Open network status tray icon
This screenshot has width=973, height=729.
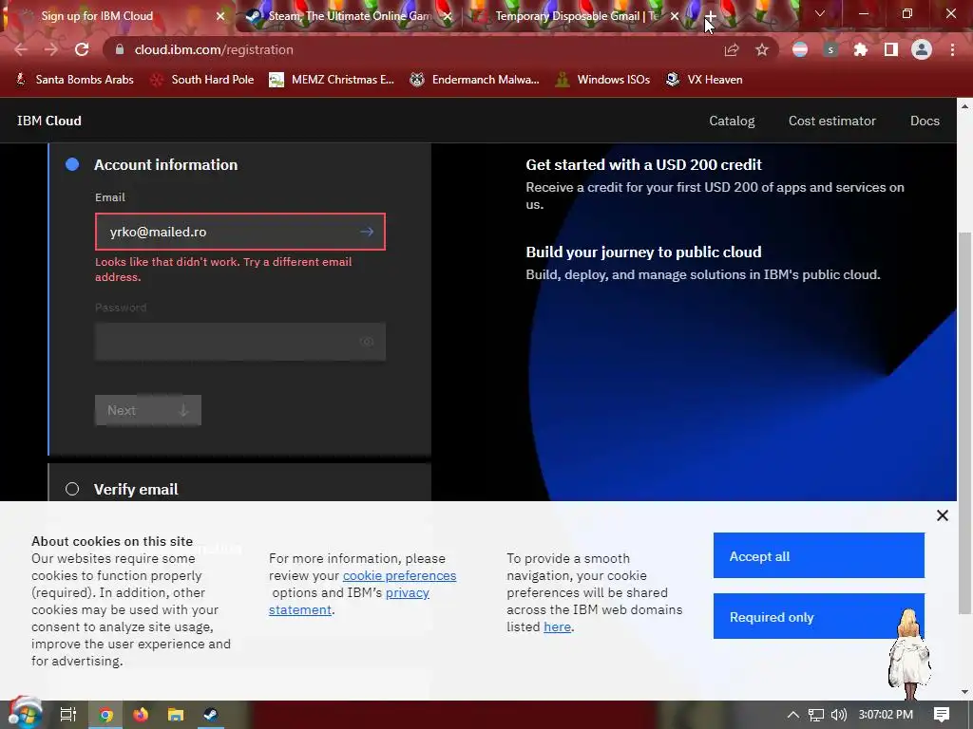click(x=816, y=715)
